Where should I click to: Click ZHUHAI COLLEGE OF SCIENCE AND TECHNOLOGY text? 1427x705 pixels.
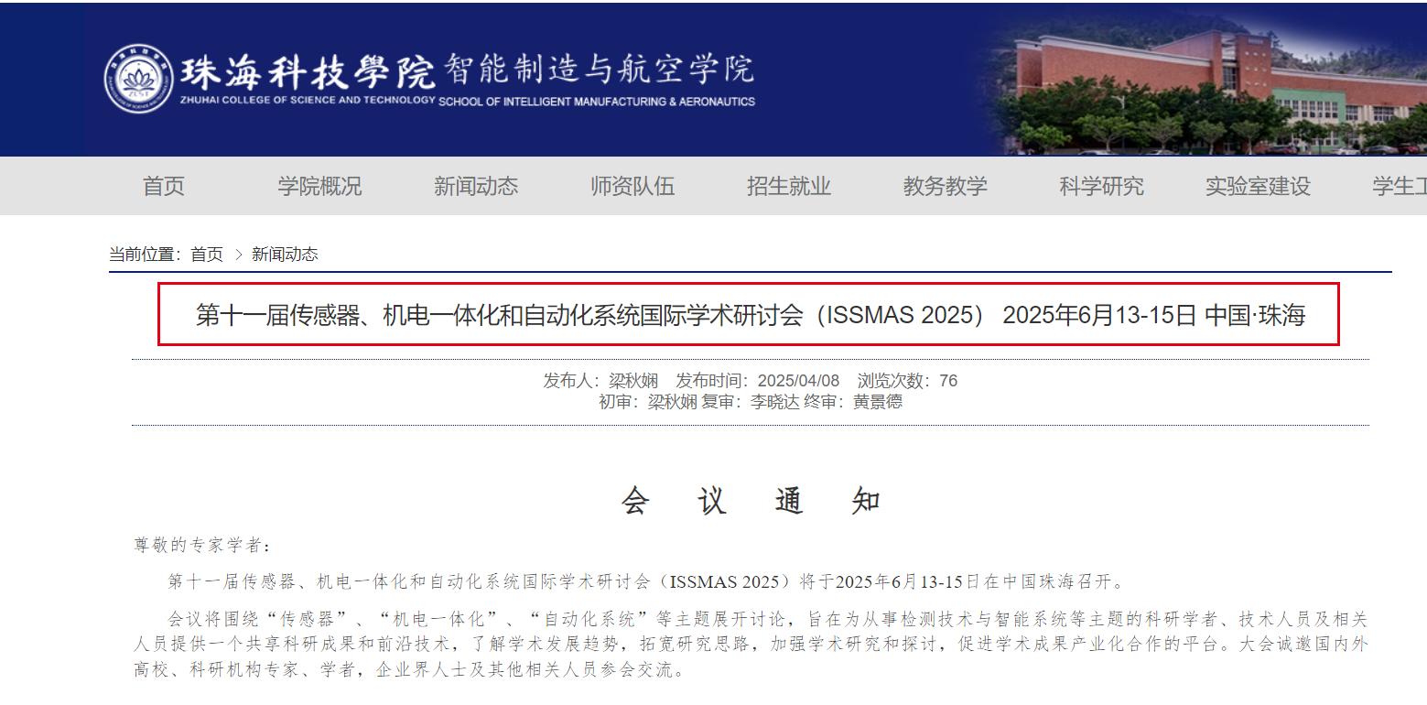click(x=308, y=99)
